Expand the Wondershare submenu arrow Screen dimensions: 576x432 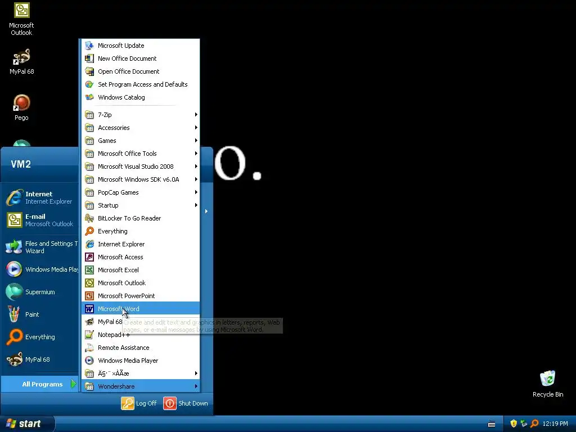pos(196,386)
